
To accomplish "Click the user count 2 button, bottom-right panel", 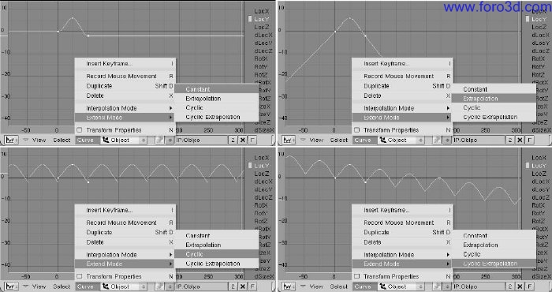I will tap(510, 286).
